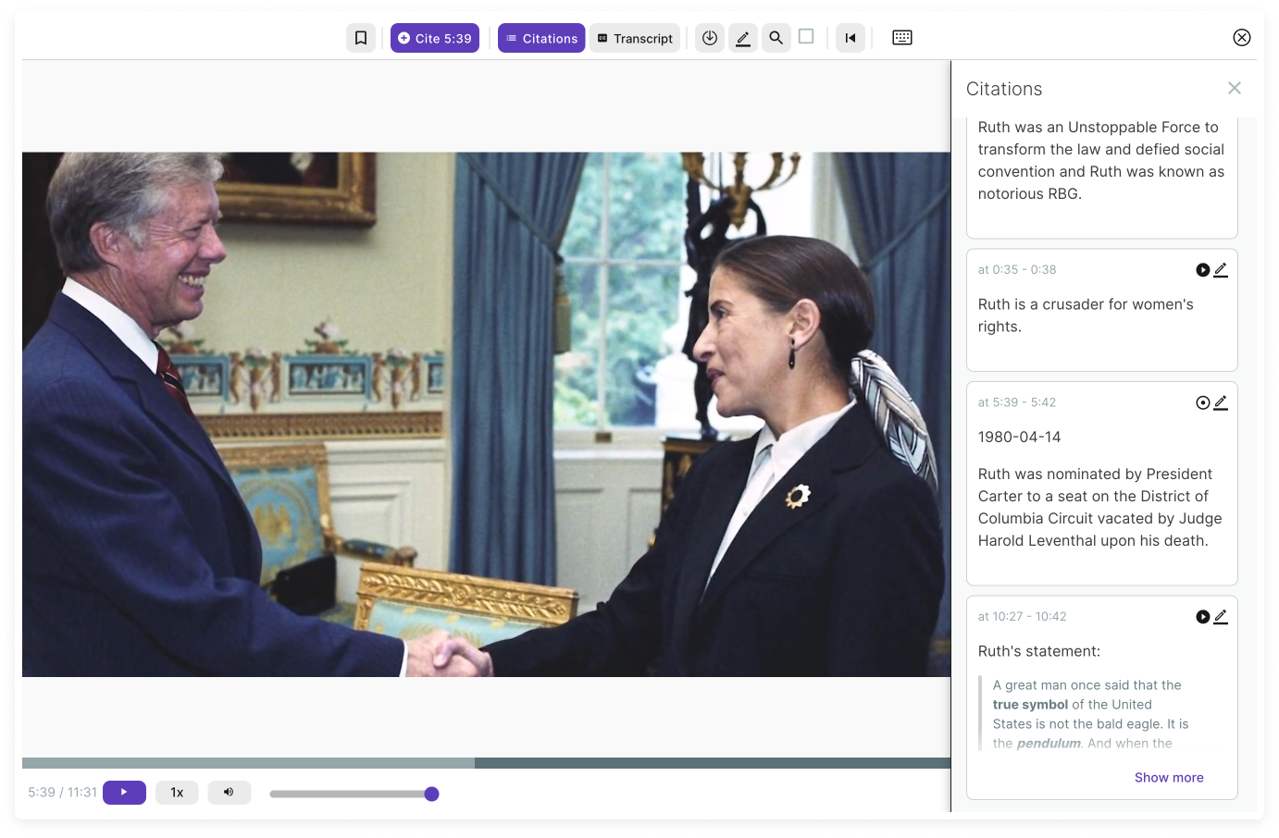Image resolution: width=1279 pixels, height=838 pixels.
Task: Edit the citation at 5:39
Action: (1221, 402)
